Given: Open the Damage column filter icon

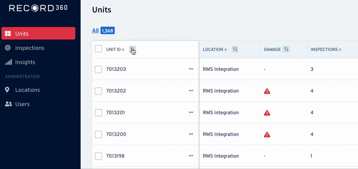Looking at the screenshot, I should pyautogui.click(x=286, y=49).
